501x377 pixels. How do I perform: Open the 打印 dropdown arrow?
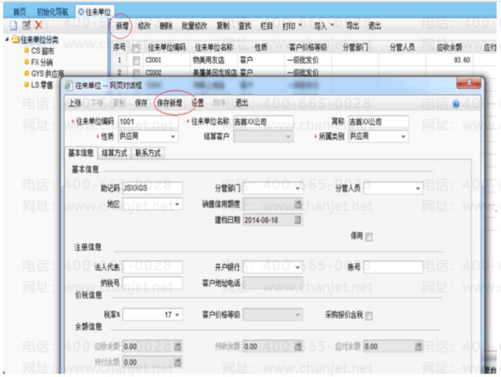[x=300, y=25]
